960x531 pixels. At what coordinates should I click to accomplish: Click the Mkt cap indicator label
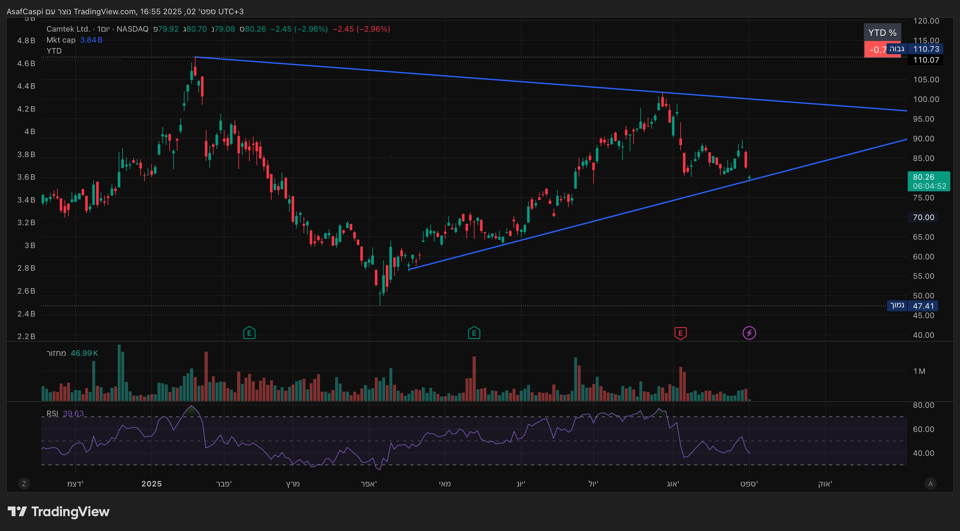(x=61, y=40)
